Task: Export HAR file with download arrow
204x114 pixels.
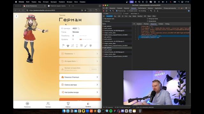Action: pyautogui.click(x=157, y=11)
